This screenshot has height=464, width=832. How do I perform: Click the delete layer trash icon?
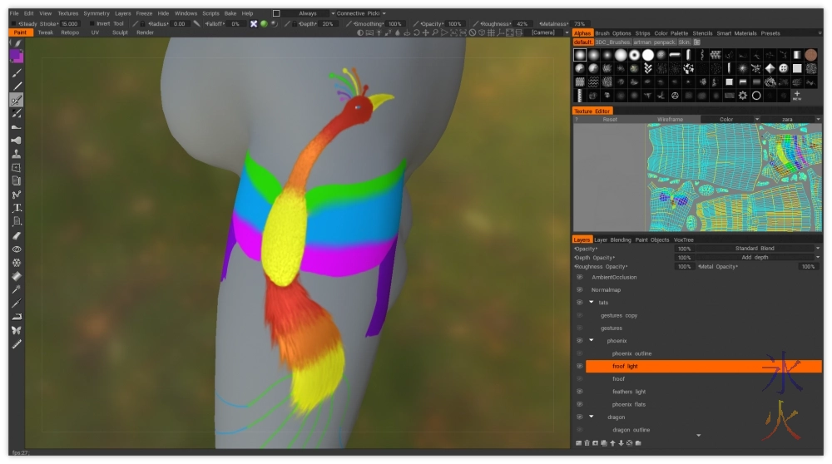[x=587, y=442]
